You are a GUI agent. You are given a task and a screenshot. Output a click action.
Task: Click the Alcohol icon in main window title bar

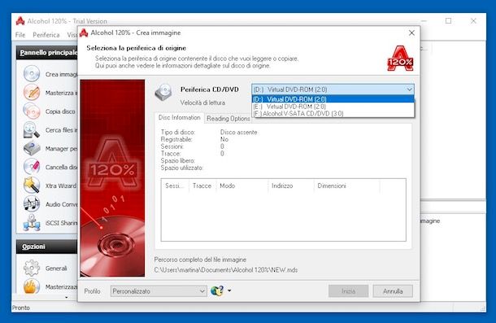(20, 21)
